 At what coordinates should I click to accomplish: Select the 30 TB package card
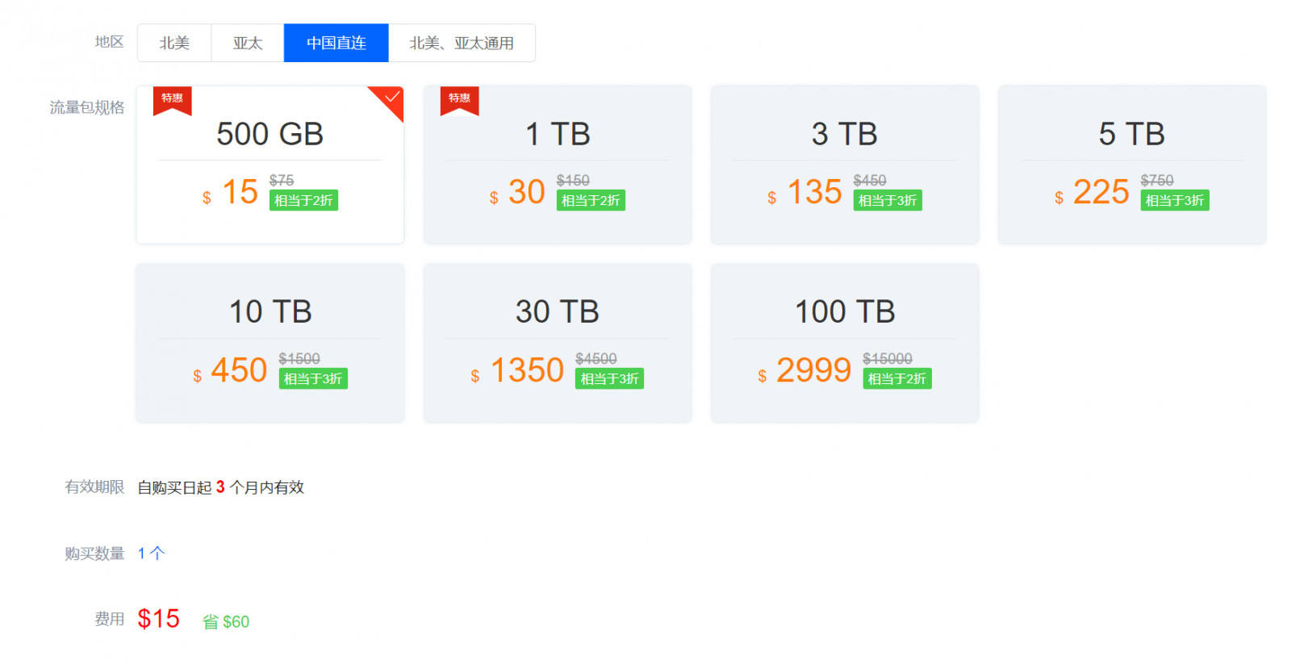[558, 312]
